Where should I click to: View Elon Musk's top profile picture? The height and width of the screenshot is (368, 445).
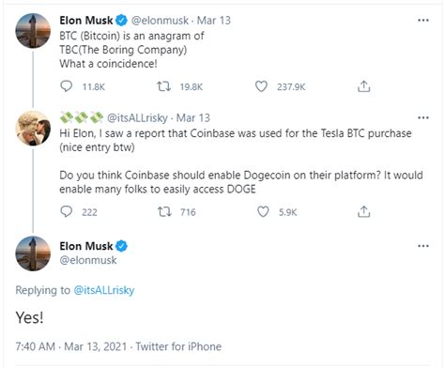click(33, 30)
